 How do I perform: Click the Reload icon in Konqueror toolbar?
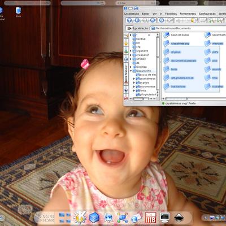(162, 20)
